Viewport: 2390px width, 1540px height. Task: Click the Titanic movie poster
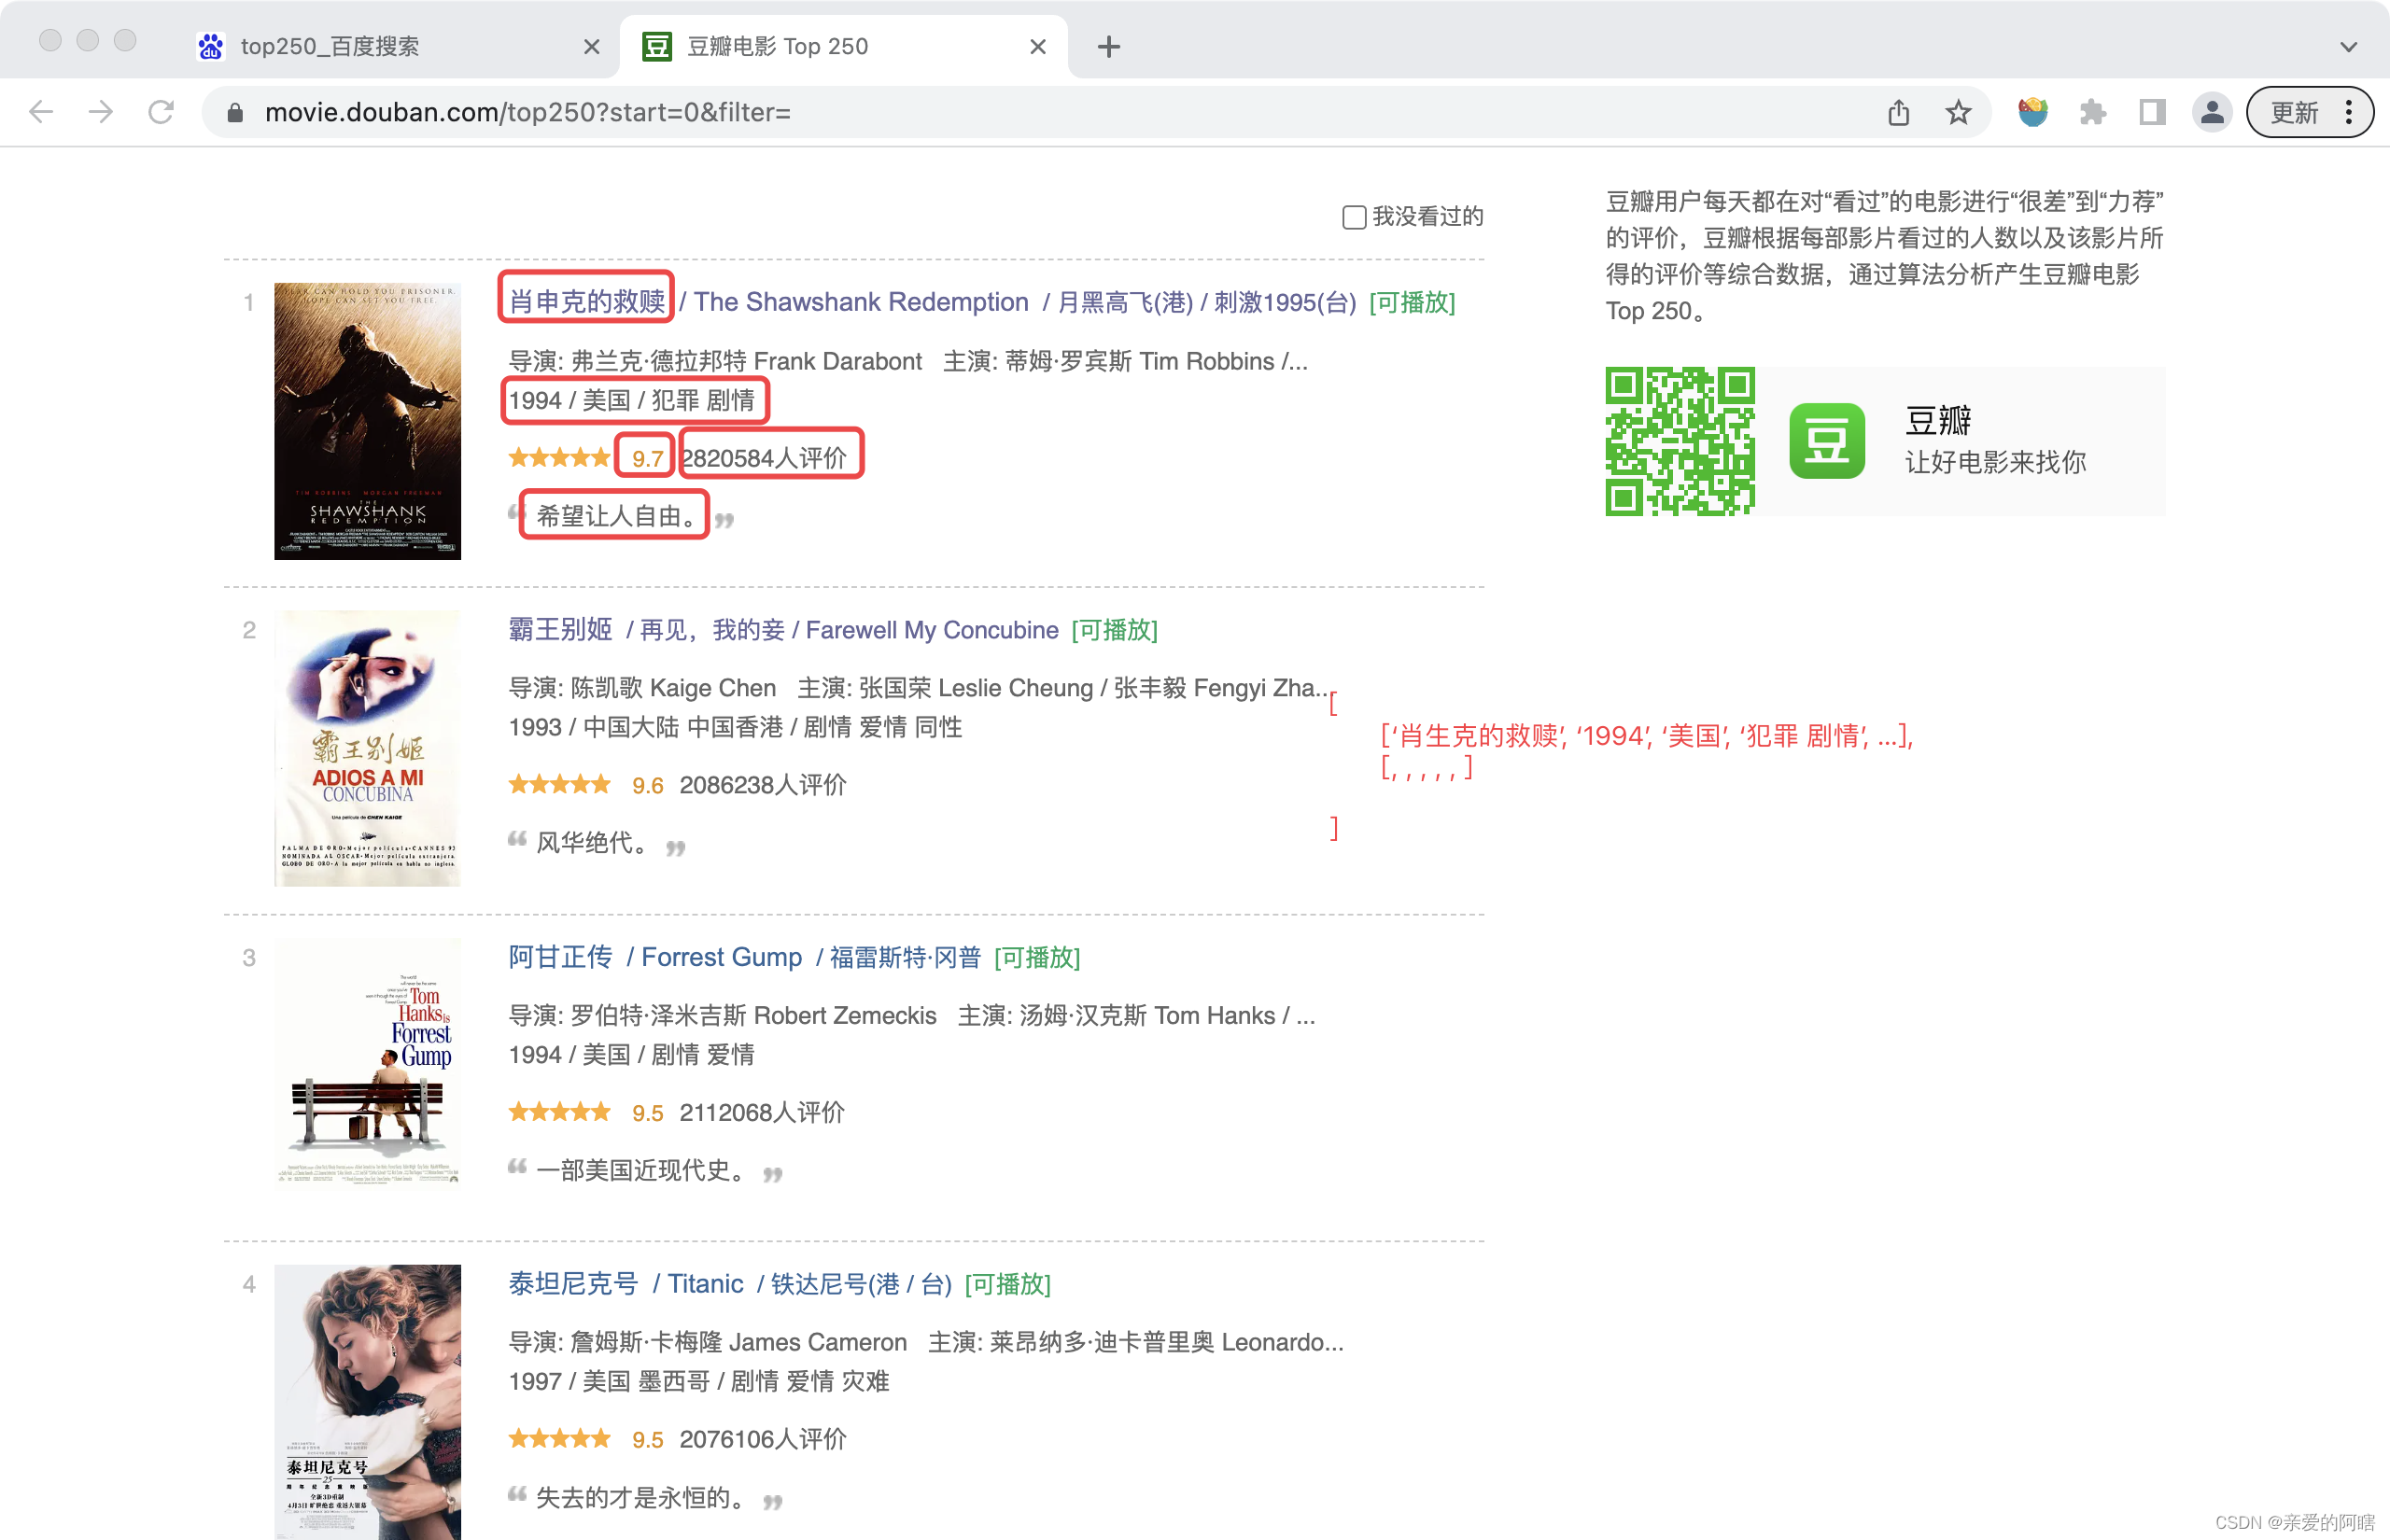tap(367, 1400)
